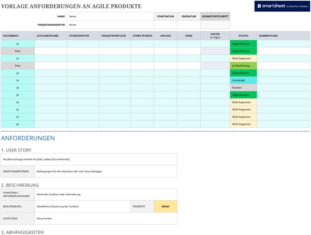Select the ANFANG column header

point(165,36)
